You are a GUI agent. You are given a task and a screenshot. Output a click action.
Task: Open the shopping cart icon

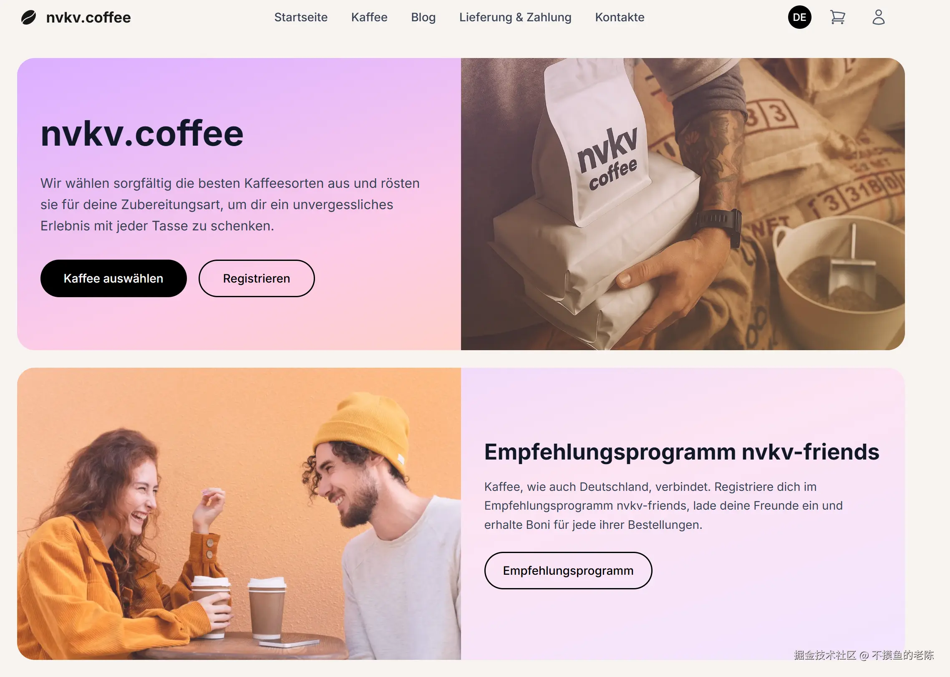(x=837, y=18)
